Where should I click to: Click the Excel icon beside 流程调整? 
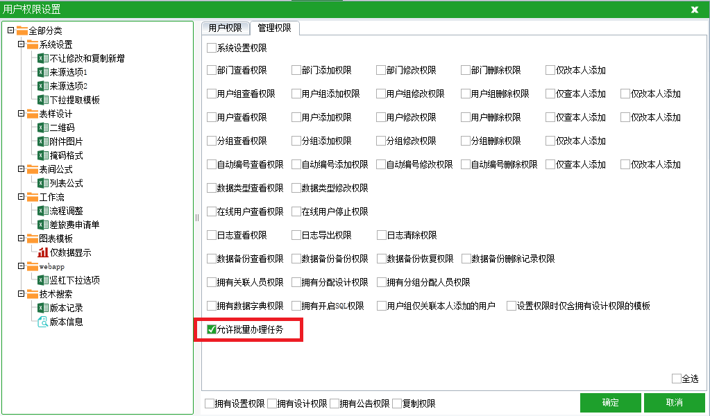pyautogui.click(x=43, y=211)
